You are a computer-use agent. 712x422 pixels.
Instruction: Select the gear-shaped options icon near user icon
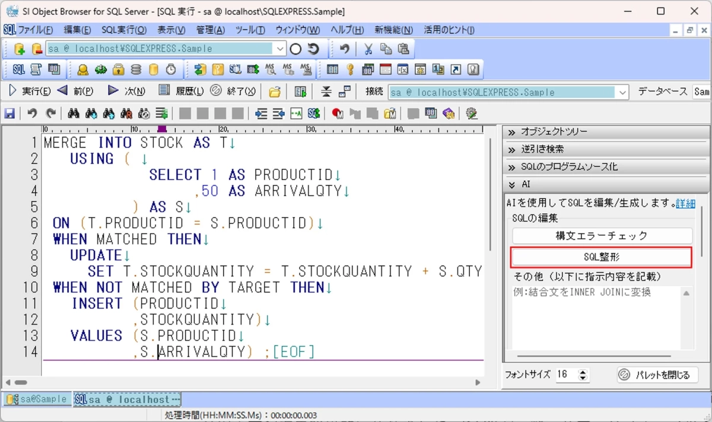tap(101, 69)
